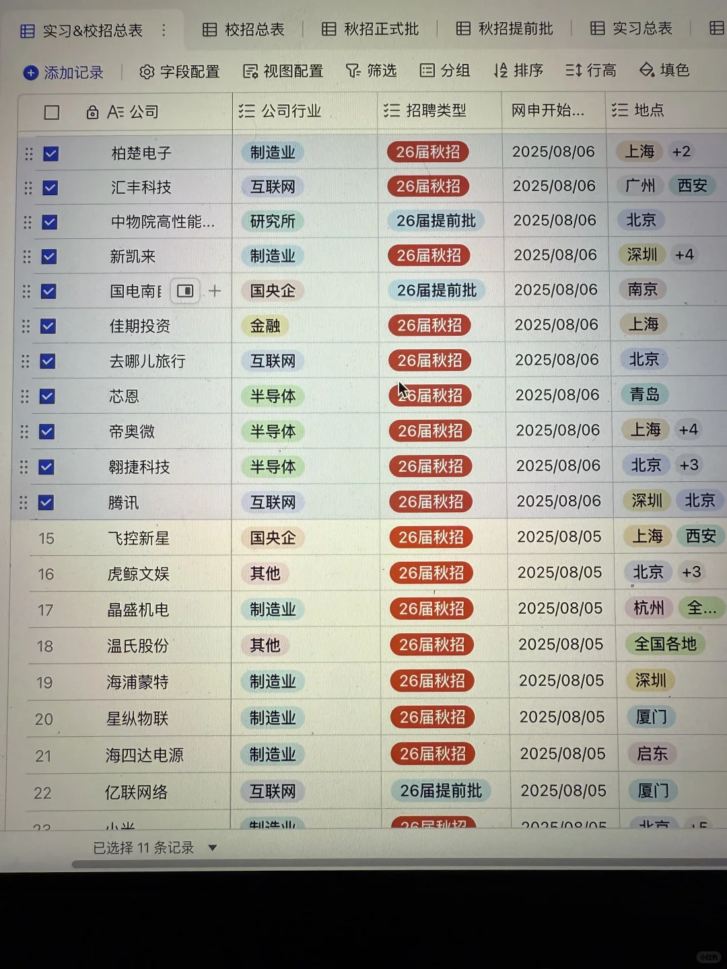Click the drag handle of 芯恩 row

coord(25,396)
